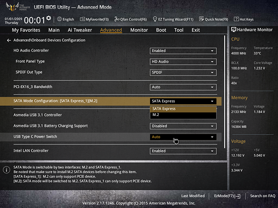Go to the Boot tab

tap(161, 30)
